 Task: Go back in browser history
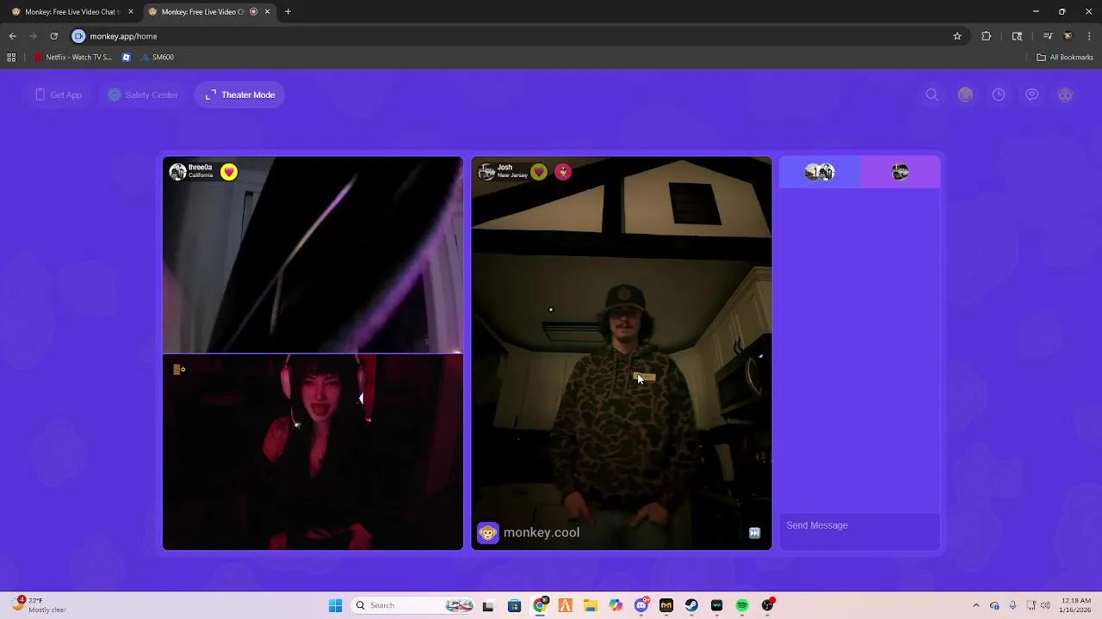tap(12, 36)
